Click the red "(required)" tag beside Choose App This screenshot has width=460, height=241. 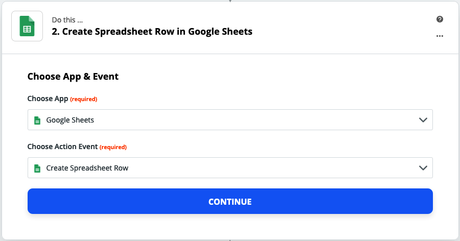(x=83, y=99)
